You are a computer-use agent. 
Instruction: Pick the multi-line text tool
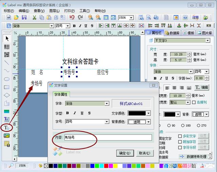[7, 119]
